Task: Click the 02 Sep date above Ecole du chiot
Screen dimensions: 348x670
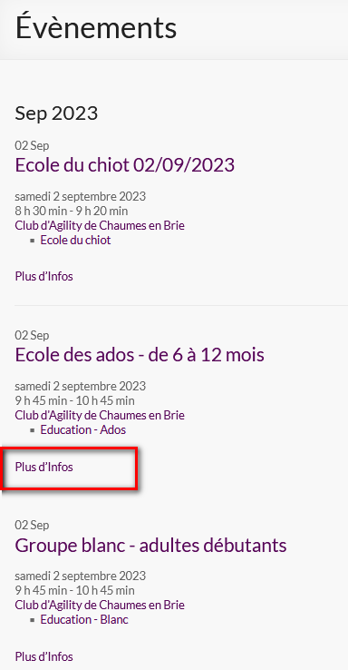Action: pyautogui.click(x=32, y=145)
